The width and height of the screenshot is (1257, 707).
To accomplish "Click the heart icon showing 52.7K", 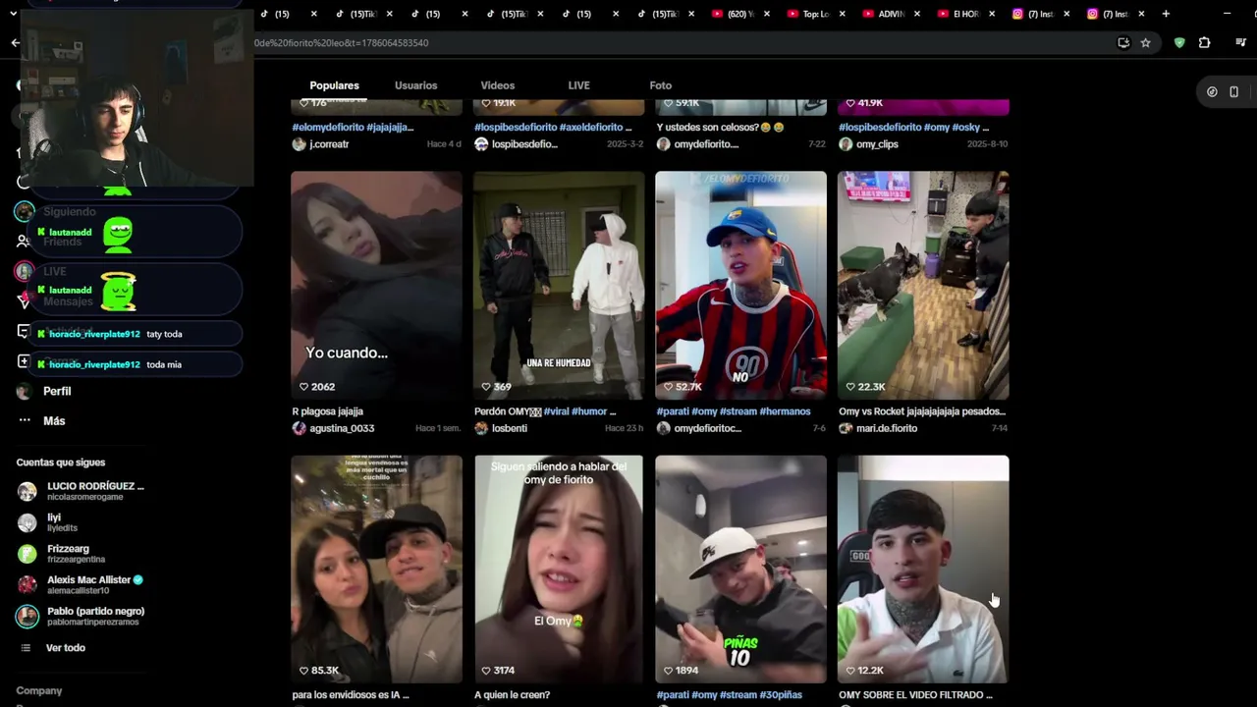I will point(669,387).
